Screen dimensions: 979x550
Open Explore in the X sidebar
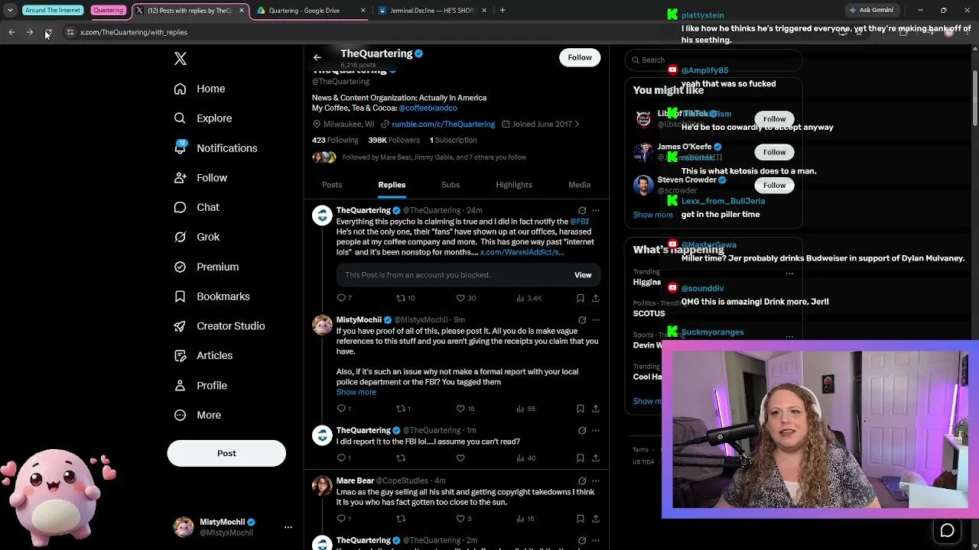(x=203, y=118)
